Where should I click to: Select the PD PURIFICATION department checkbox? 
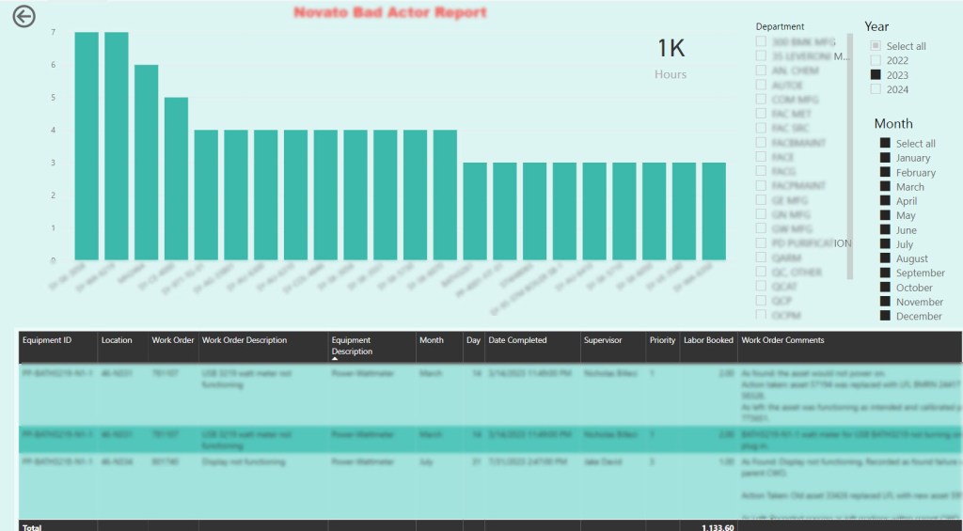760,243
